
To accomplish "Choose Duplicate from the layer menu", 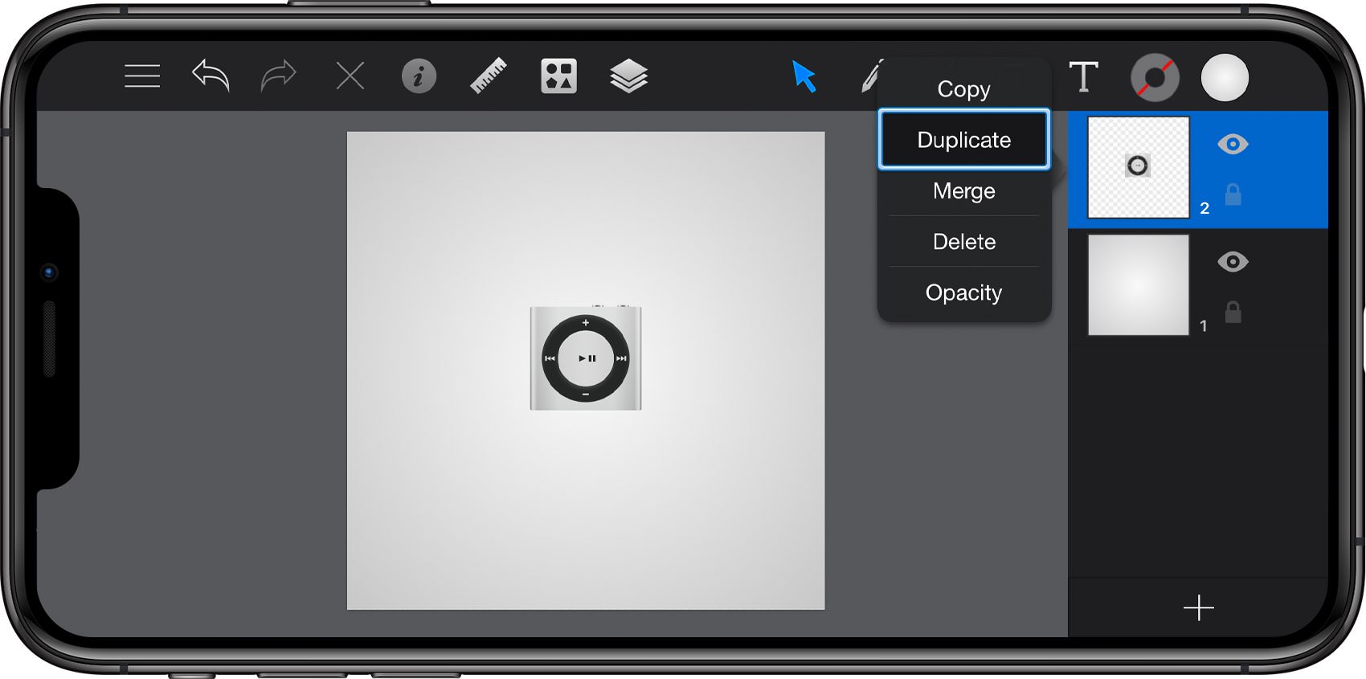I will tap(964, 140).
